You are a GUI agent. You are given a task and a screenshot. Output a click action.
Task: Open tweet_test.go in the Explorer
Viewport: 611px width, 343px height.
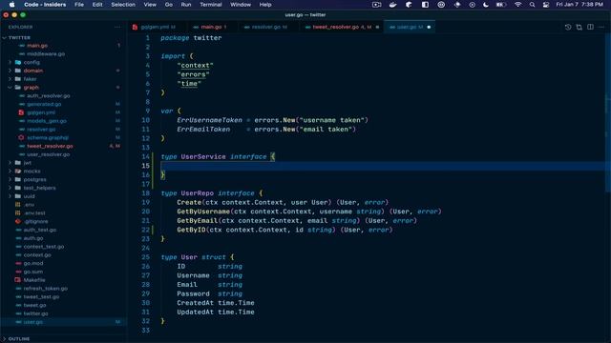coord(41,296)
